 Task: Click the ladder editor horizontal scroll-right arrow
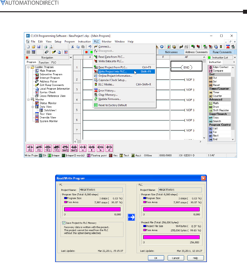coord(200,142)
